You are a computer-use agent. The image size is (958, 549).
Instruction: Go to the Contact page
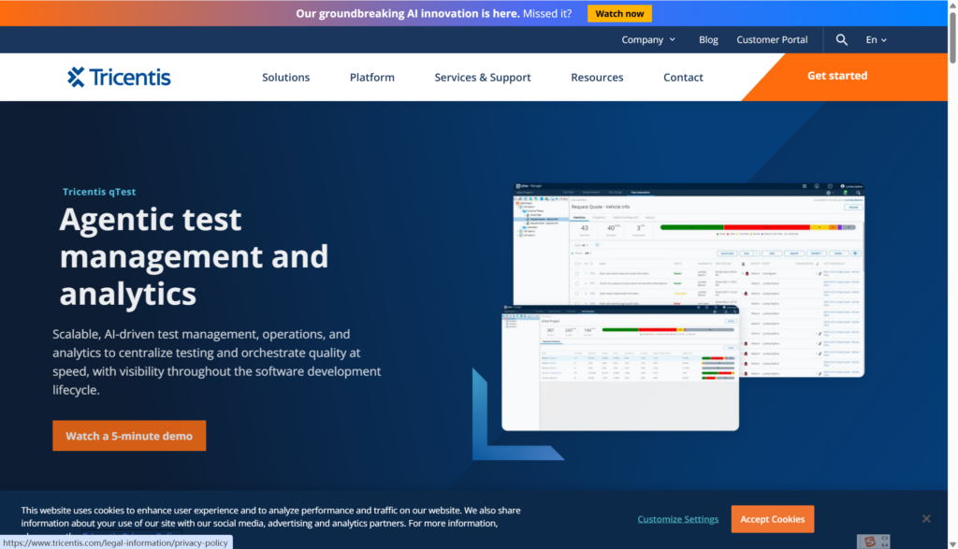tap(683, 77)
